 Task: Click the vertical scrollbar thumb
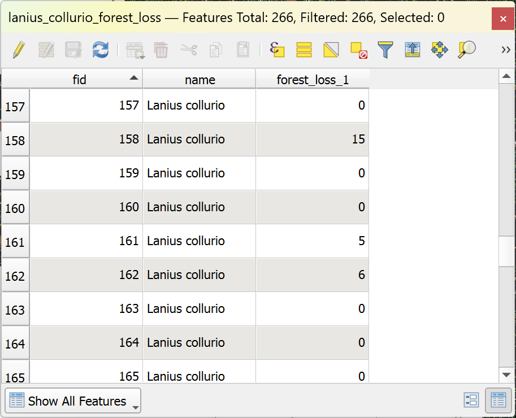[506, 251]
